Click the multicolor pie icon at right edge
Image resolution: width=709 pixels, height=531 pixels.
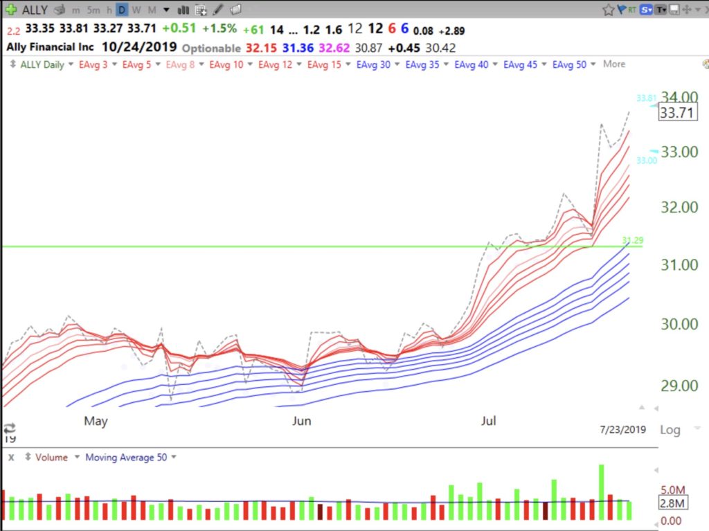tap(706, 64)
